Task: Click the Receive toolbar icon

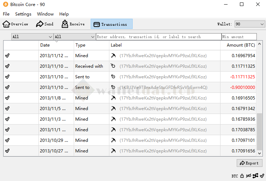Action: tap(65, 24)
